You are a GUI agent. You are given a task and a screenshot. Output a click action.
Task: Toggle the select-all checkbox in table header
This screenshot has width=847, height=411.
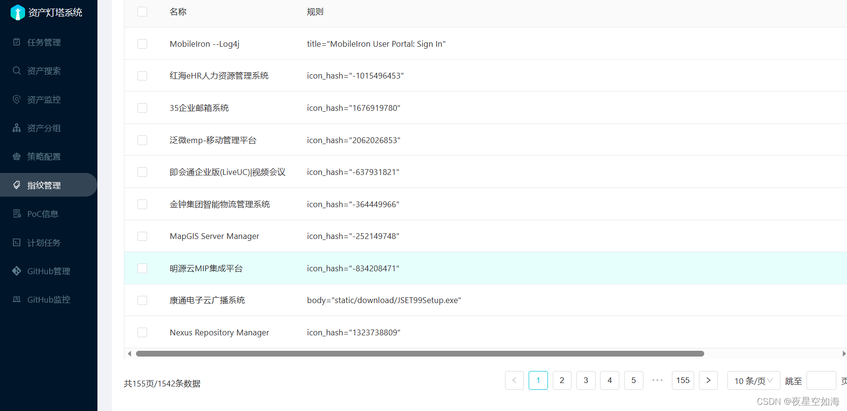click(142, 12)
